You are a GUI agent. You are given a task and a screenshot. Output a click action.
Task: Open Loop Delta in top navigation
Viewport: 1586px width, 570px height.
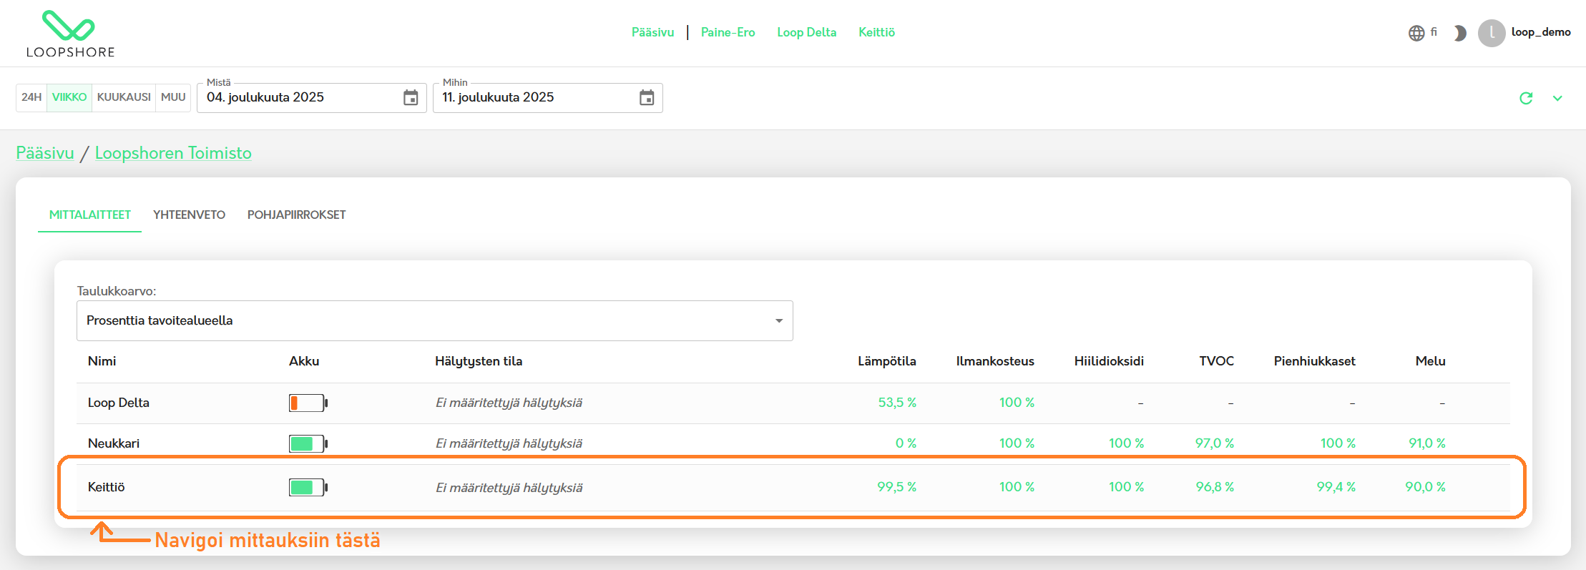pyautogui.click(x=806, y=32)
